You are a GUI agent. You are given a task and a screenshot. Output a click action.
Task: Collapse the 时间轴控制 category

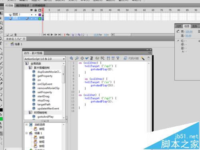point(30,112)
